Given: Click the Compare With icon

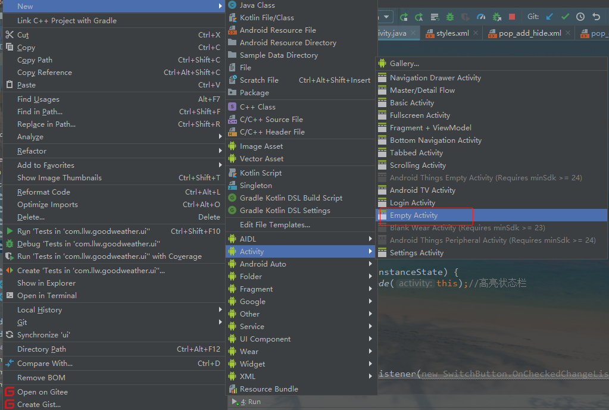Looking at the screenshot, I should click(10, 364).
